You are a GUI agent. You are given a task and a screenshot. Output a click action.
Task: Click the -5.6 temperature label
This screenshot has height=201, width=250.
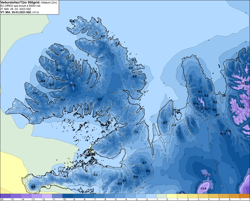coord(86,109)
